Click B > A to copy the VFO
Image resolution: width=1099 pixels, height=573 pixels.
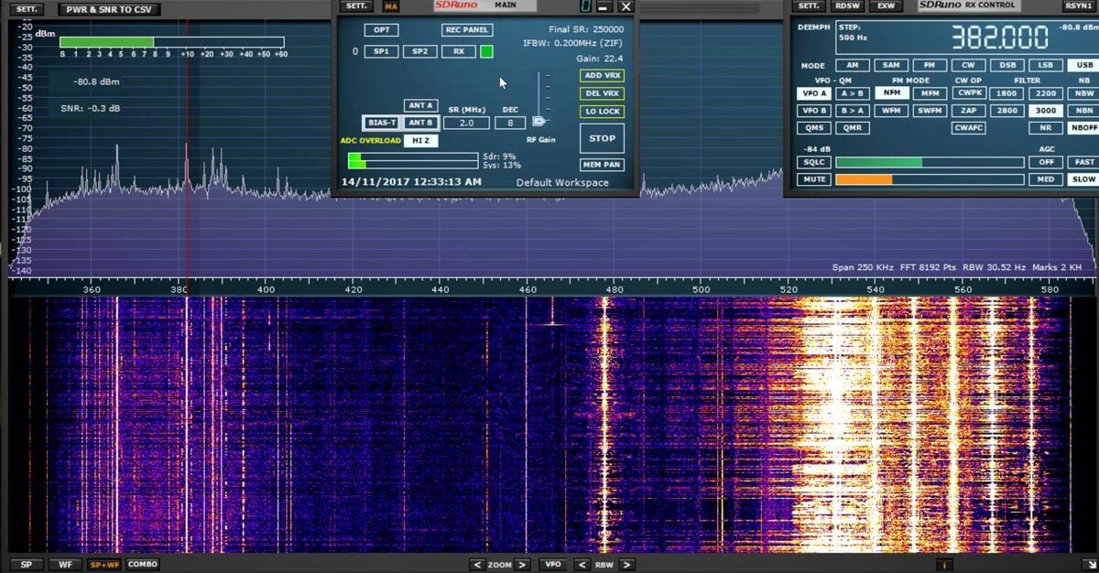(x=853, y=111)
